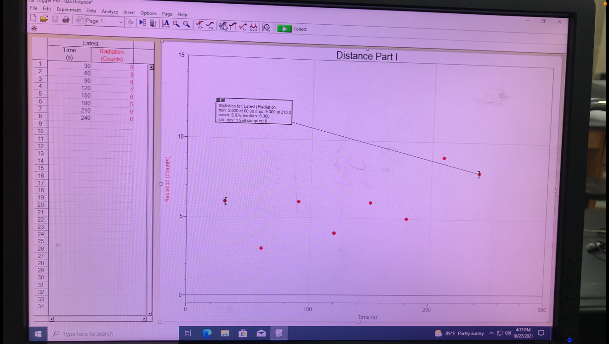
Task: Click the New document icon
Action: [33, 18]
